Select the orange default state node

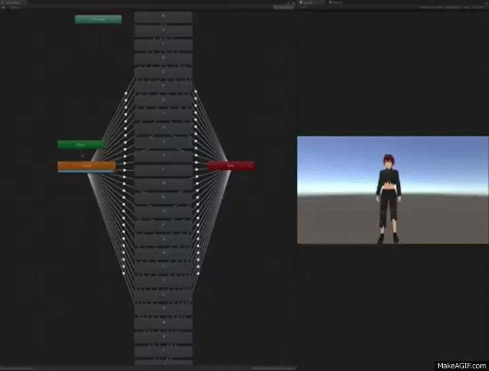[x=86, y=165]
